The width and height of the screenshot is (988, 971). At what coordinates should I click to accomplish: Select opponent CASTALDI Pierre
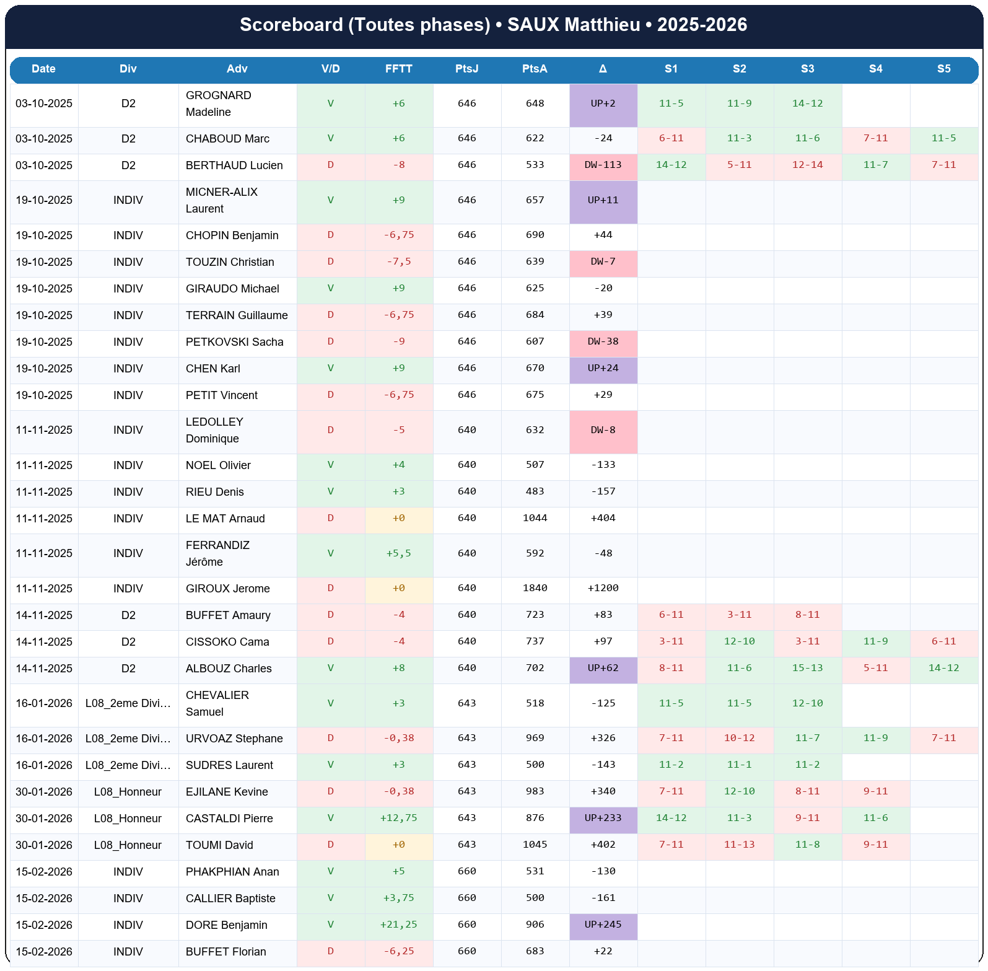(x=229, y=819)
